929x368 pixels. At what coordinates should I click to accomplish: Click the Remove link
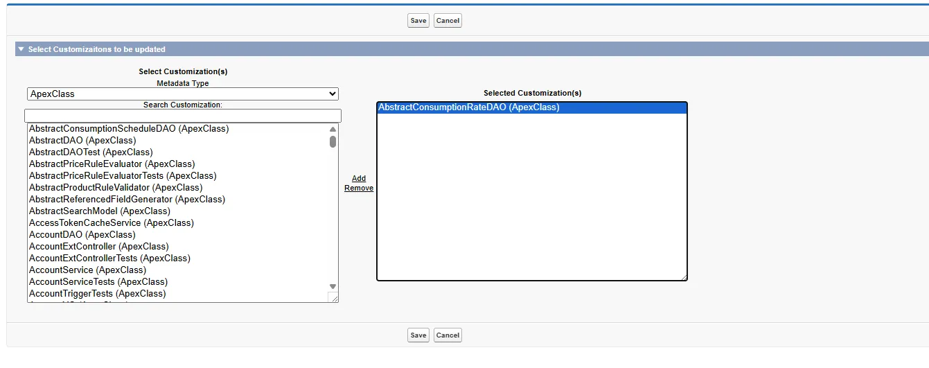pyautogui.click(x=359, y=188)
